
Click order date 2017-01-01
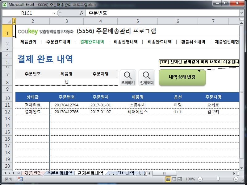[x=101, y=105]
